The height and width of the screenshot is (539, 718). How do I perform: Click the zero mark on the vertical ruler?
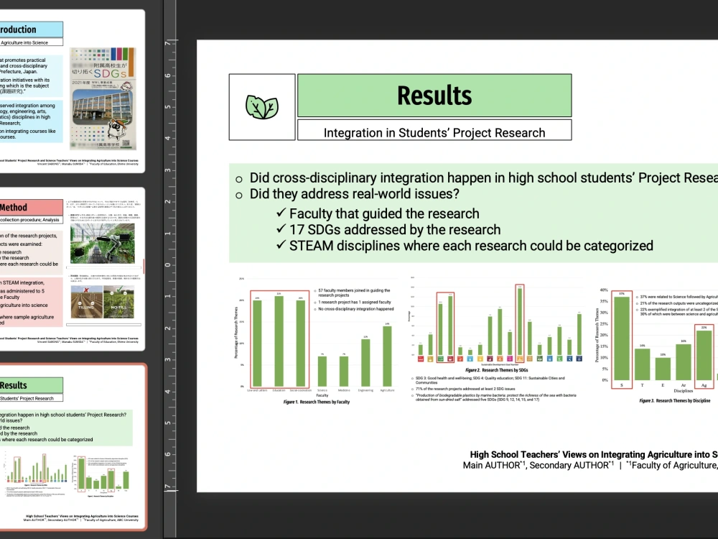click(x=167, y=264)
